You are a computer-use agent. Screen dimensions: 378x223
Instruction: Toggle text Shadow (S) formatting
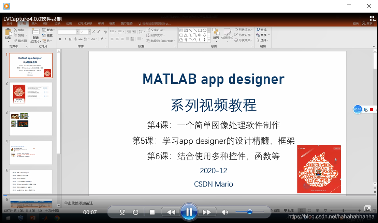click(x=75, y=39)
